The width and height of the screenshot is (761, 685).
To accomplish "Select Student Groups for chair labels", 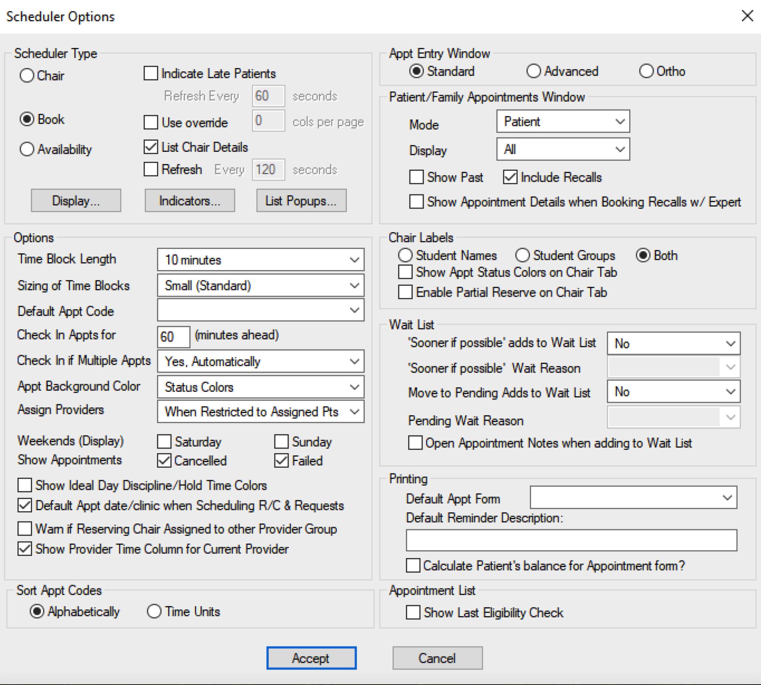I will click(x=522, y=255).
